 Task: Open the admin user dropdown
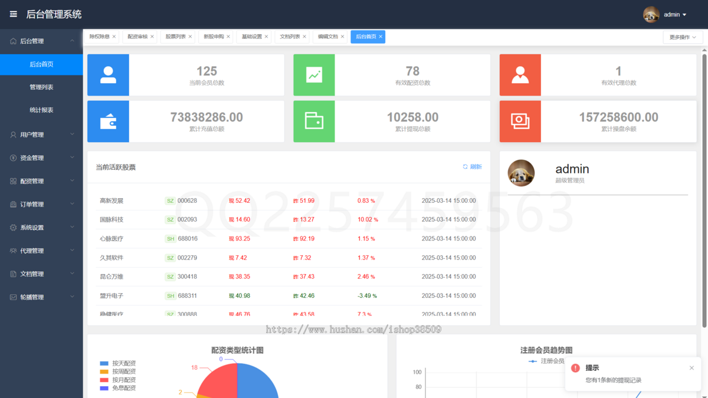pyautogui.click(x=675, y=15)
